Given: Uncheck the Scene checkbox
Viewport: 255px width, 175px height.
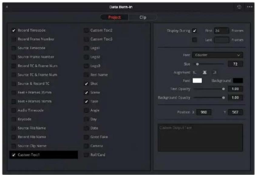Looking at the screenshot, I should coord(86,93).
